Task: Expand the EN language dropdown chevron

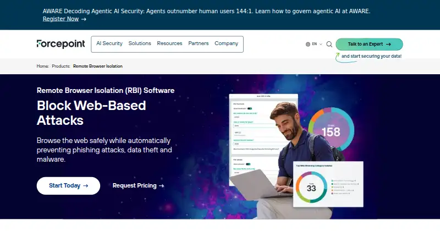Action: tap(321, 45)
